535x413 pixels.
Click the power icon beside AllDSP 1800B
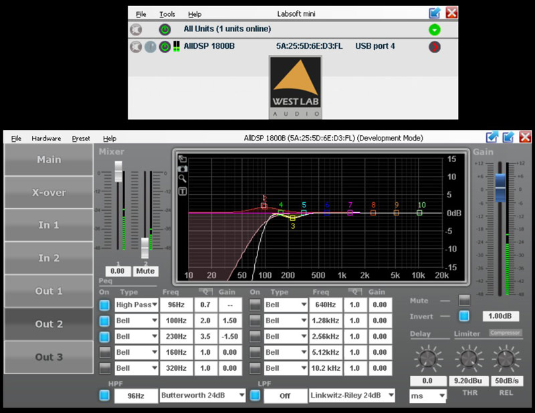165,46
